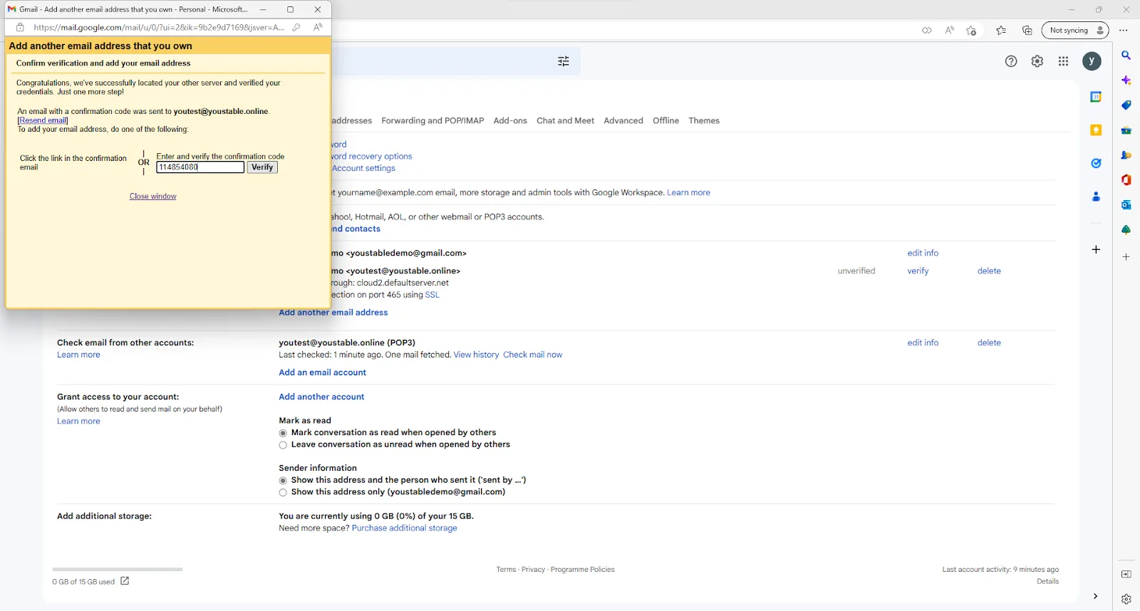Click Add an email account link
Viewport: 1140px width, 611px height.
(322, 372)
